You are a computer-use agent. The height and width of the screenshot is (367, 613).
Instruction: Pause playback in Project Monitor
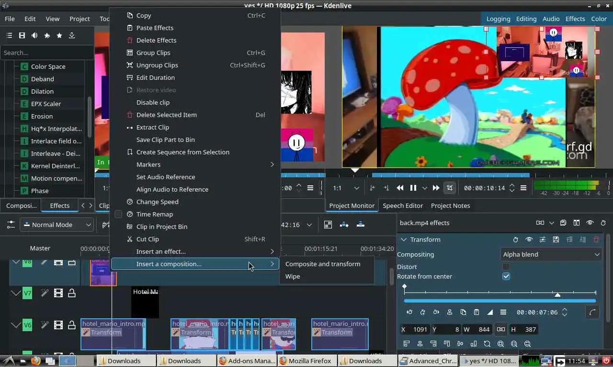[x=413, y=188]
